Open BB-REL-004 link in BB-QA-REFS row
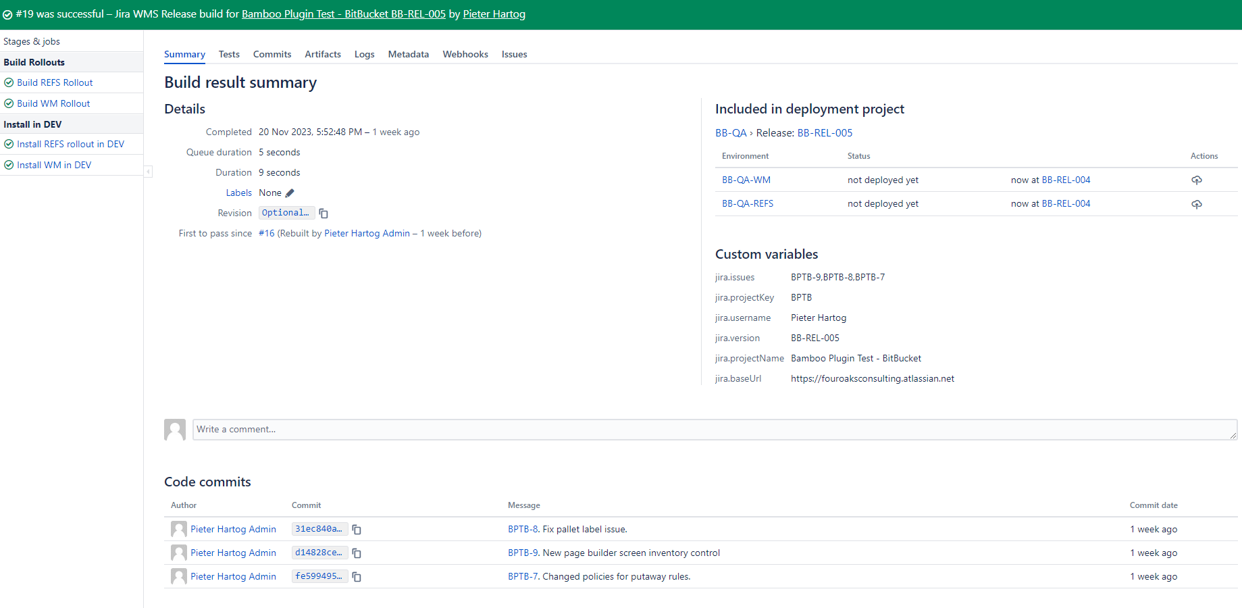This screenshot has width=1242, height=608. (x=1066, y=203)
